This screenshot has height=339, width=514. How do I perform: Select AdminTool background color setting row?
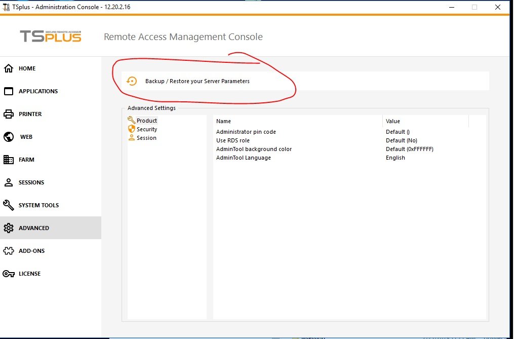254,149
